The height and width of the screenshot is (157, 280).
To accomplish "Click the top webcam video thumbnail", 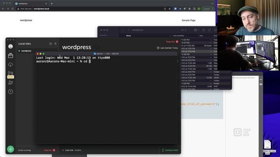I will click(248, 17).
